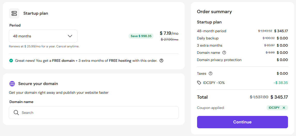Viewport: 296px width, 136px height.
Task: Click the question icon next to Domain name
Action: pyautogui.click(x=224, y=53)
